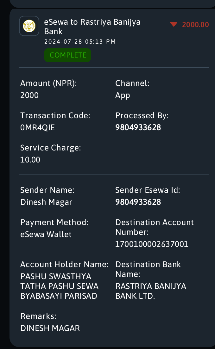Viewport: 215px width, 349px height.
Task: Open the eSewa to Rastriya Banijya Bank title
Action: tap(92, 27)
